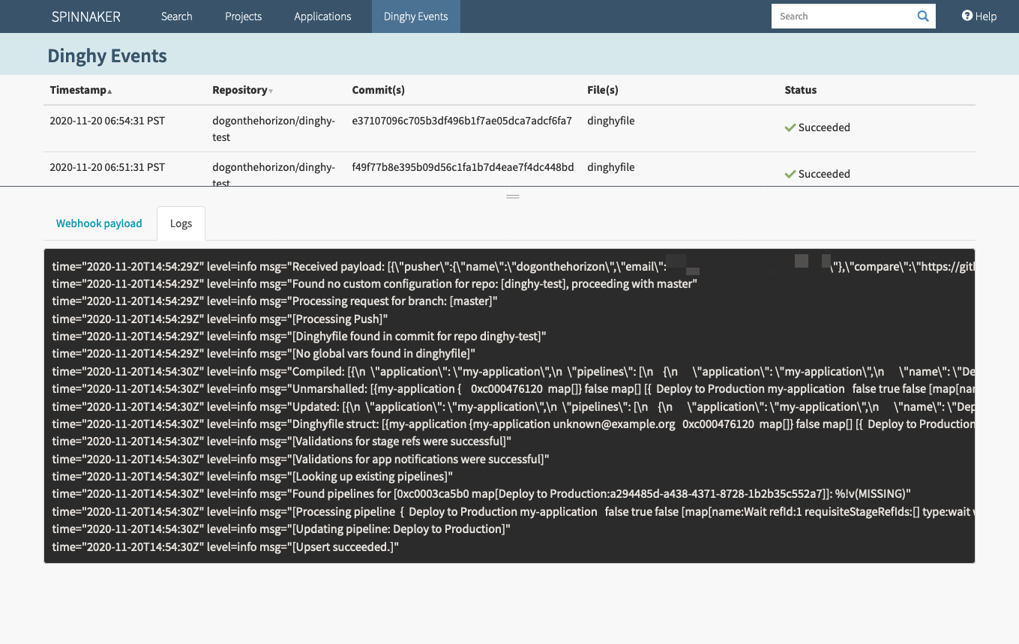This screenshot has height=644, width=1019.
Task: Click the Help question mark icon
Action: (x=967, y=16)
